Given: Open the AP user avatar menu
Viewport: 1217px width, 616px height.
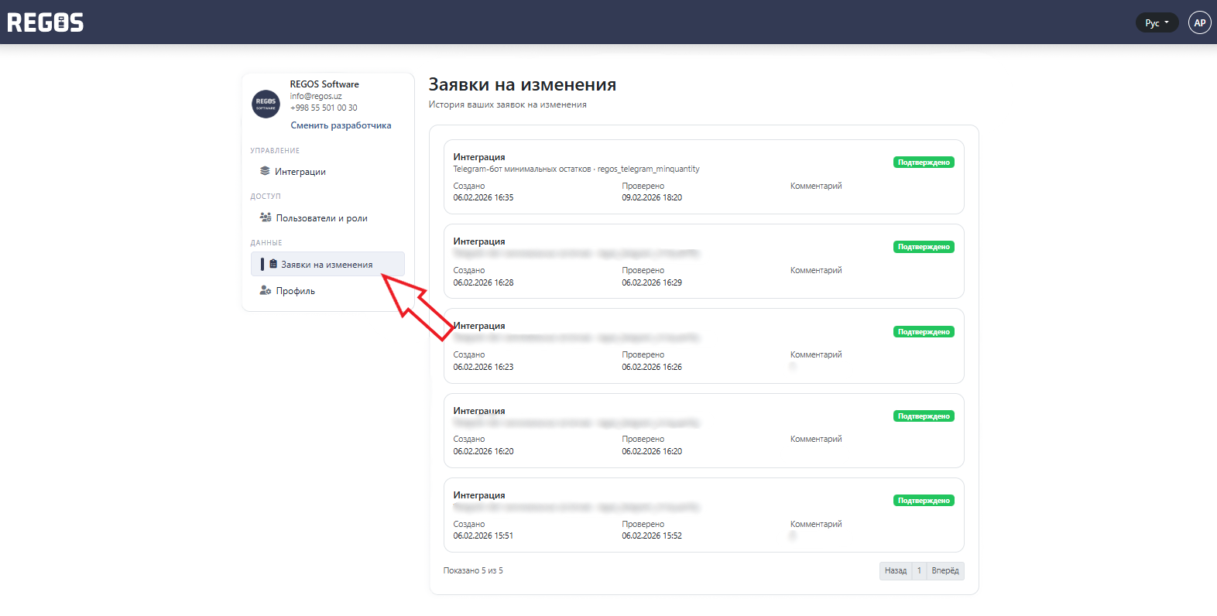Looking at the screenshot, I should click(1199, 22).
